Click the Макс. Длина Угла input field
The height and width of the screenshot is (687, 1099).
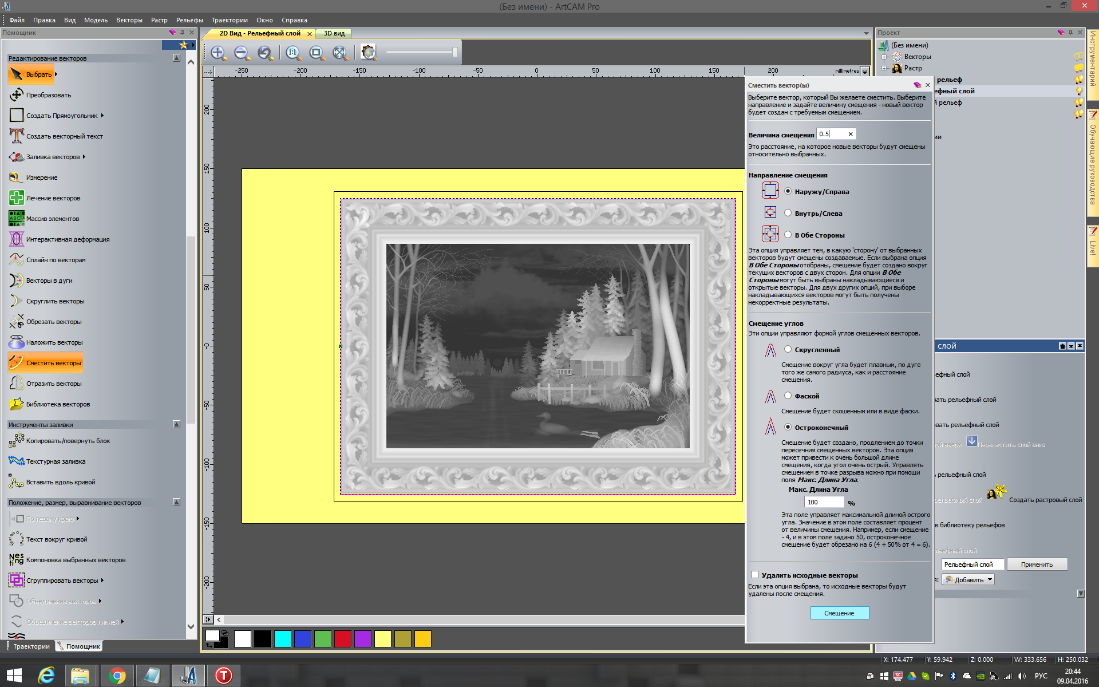point(823,502)
